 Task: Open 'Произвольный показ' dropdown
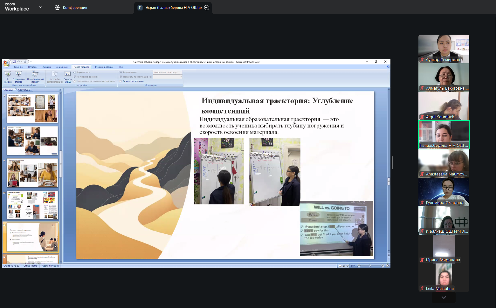tap(35, 77)
